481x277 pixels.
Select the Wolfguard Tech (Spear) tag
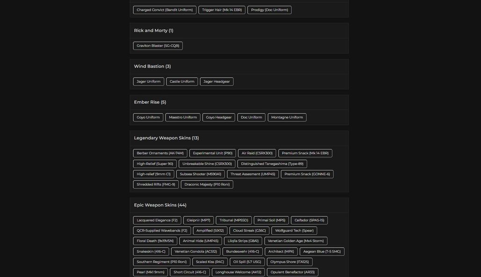pyautogui.click(x=294, y=231)
